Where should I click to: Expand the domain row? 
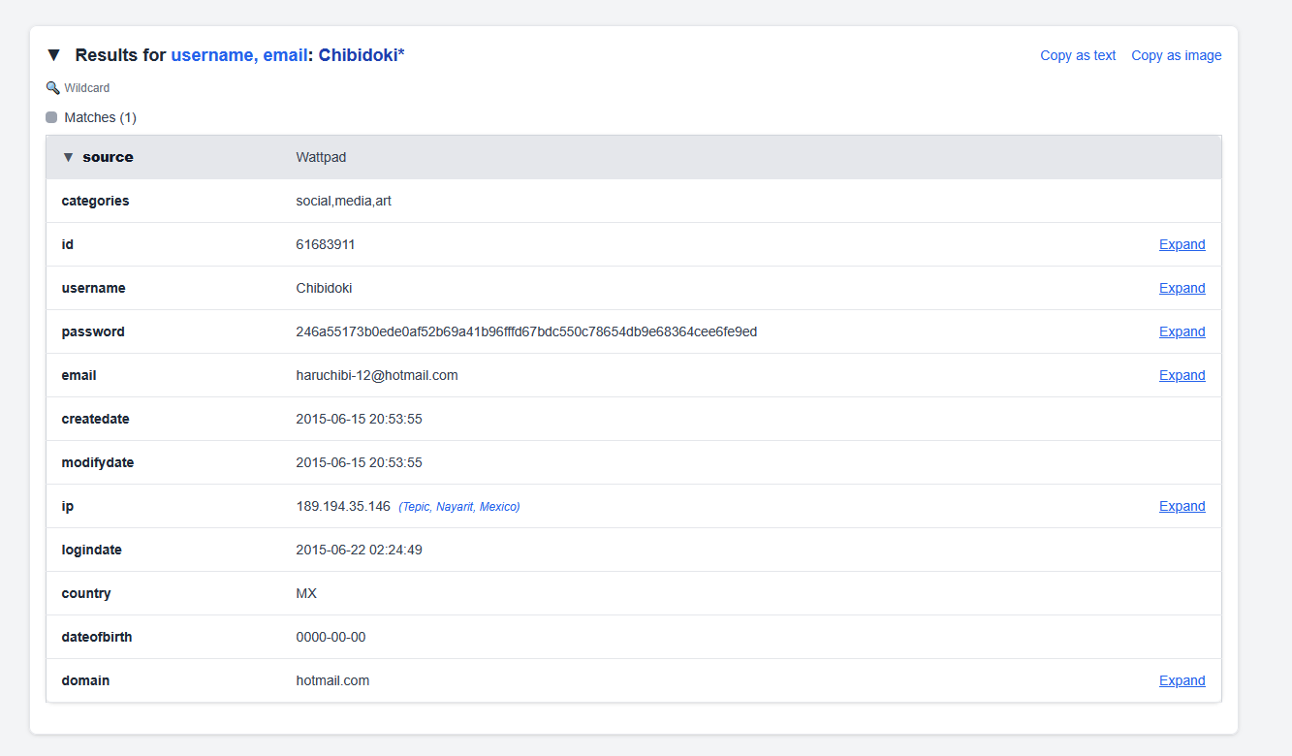pyautogui.click(x=1182, y=680)
